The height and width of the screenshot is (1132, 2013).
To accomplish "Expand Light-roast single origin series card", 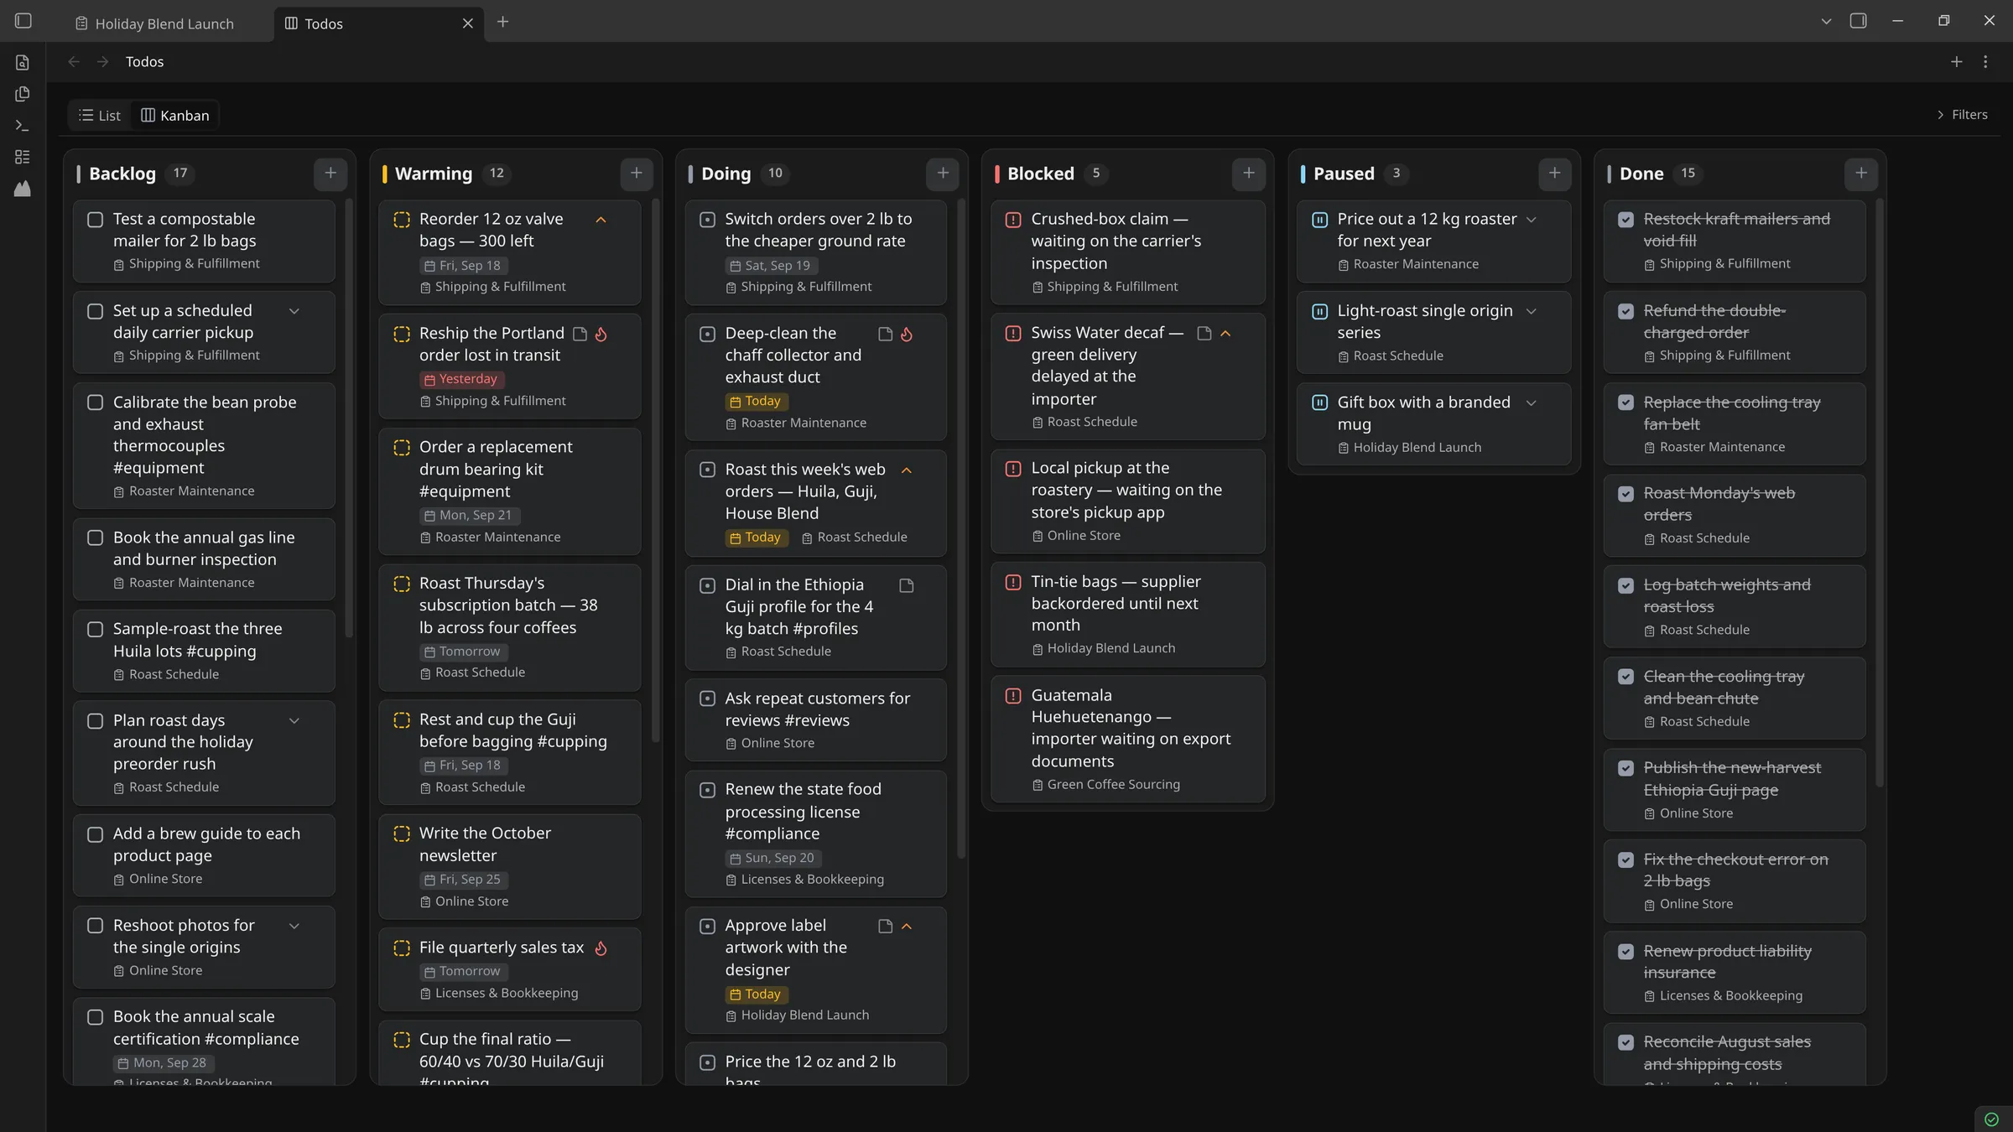I will click(x=1532, y=311).
